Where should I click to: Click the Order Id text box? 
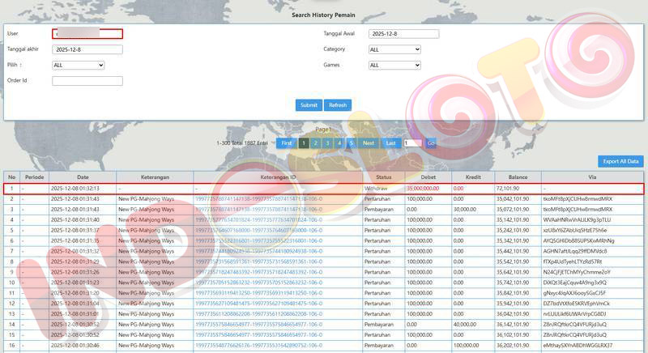87,81
